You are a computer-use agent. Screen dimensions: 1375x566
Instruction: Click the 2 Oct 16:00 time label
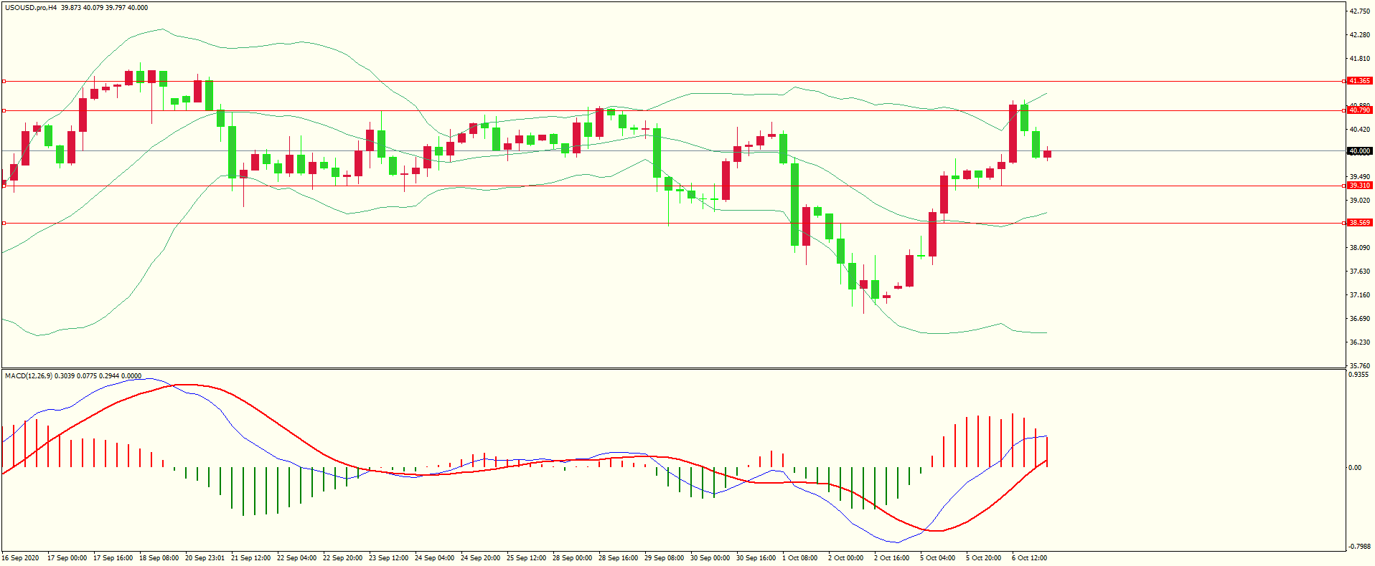point(891,558)
